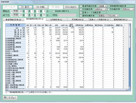Uncheck the 保険種類別集計表 checkbox
Image resolution: width=136 pixels, height=103 pixels.
[x=108, y=6]
